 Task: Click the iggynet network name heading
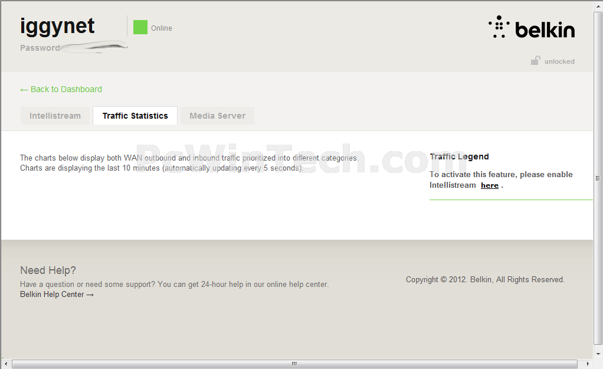pos(57,27)
